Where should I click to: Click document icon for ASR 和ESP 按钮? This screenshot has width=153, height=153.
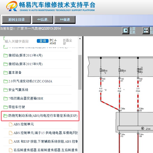tap(11, 142)
